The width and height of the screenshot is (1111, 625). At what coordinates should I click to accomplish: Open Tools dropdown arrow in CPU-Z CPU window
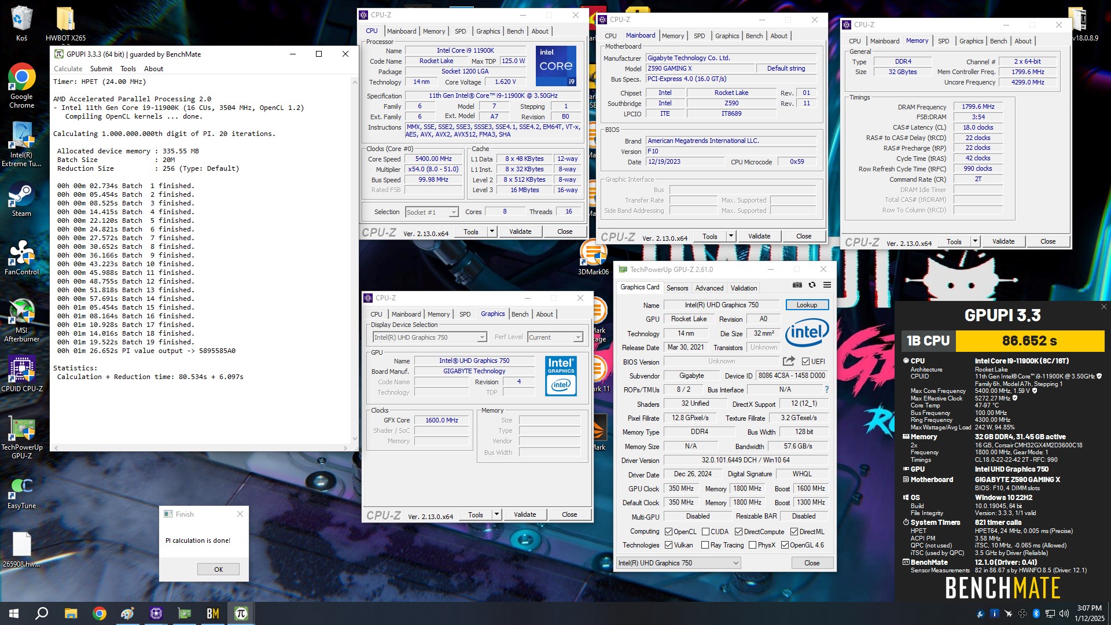tap(492, 231)
